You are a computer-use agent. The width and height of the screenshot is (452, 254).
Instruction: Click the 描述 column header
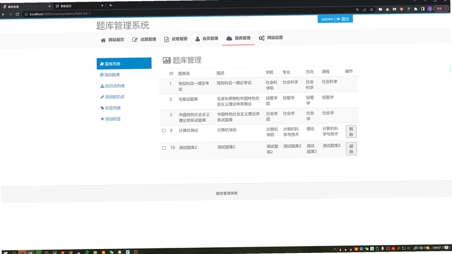[x=220, y=73]
